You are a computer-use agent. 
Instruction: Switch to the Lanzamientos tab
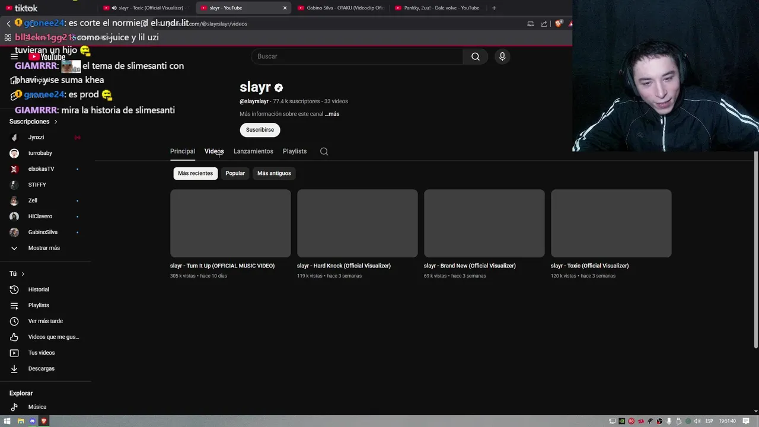(x=253, y=151)
